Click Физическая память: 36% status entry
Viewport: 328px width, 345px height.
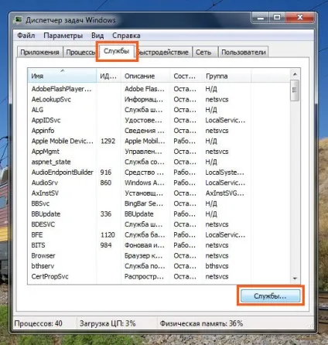(201, 323)
